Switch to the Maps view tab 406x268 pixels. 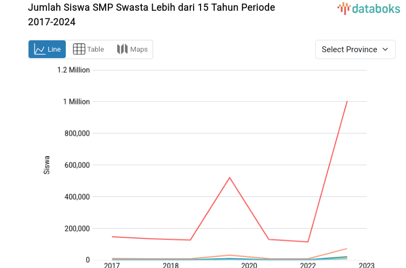pyautogui.click(x=132, y=50)
